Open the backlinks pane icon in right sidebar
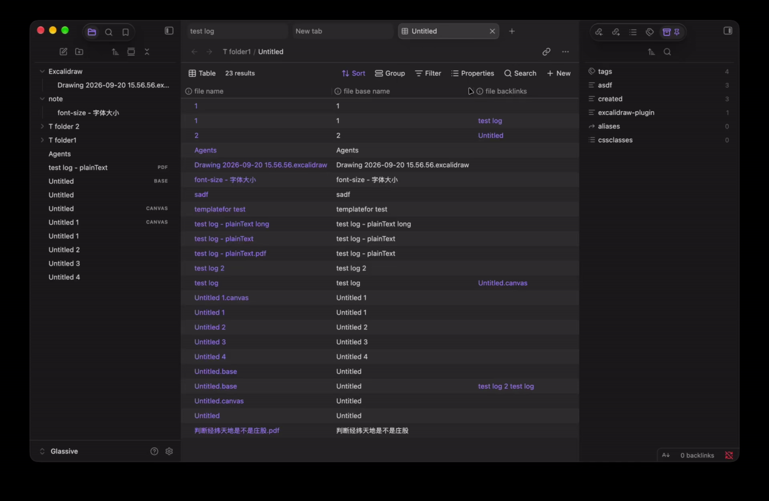 click(599, 32)
